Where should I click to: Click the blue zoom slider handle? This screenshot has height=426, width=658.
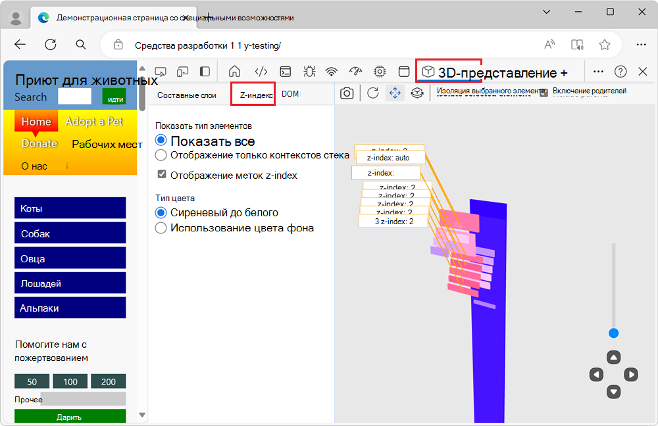click(x=613, y=333)
